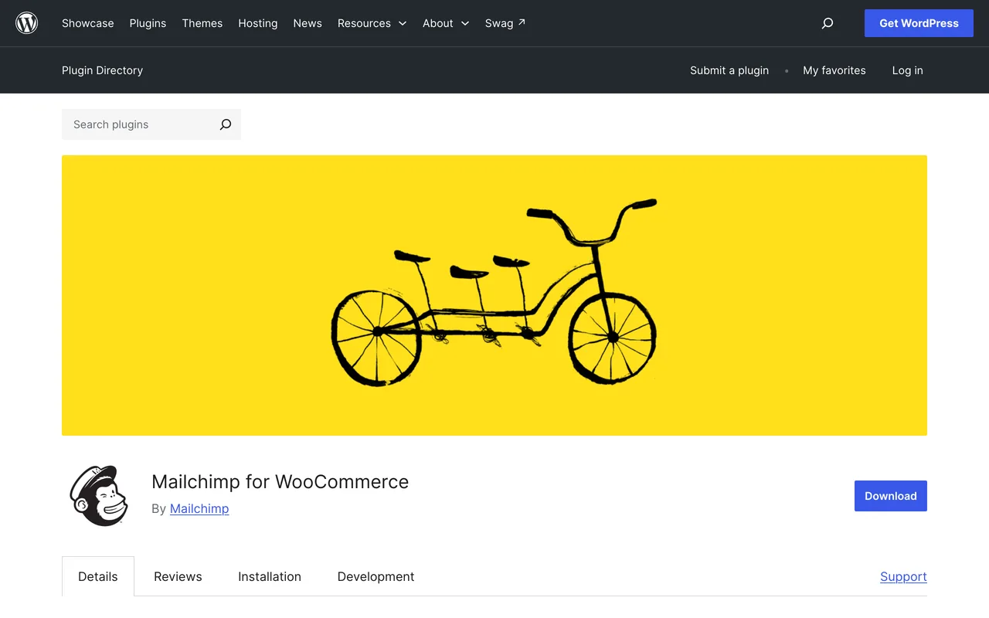The image size is (989, 618).
Task: Go to Plugin Directory home
Action: point(102,70)
